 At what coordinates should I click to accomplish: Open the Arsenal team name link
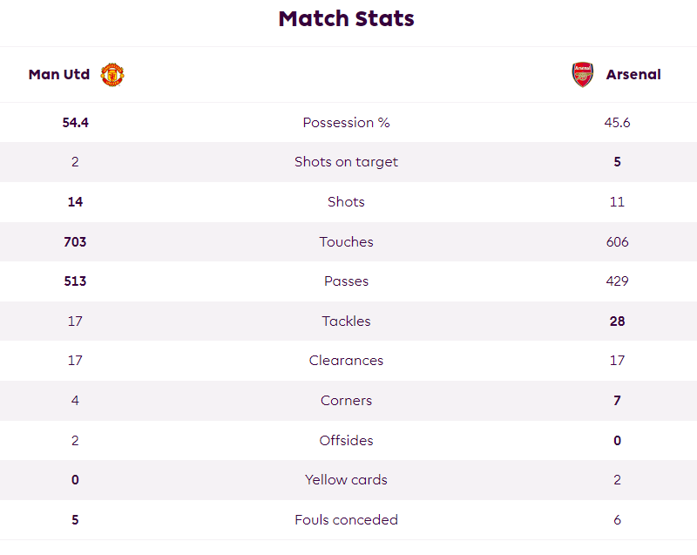(633, 75)
